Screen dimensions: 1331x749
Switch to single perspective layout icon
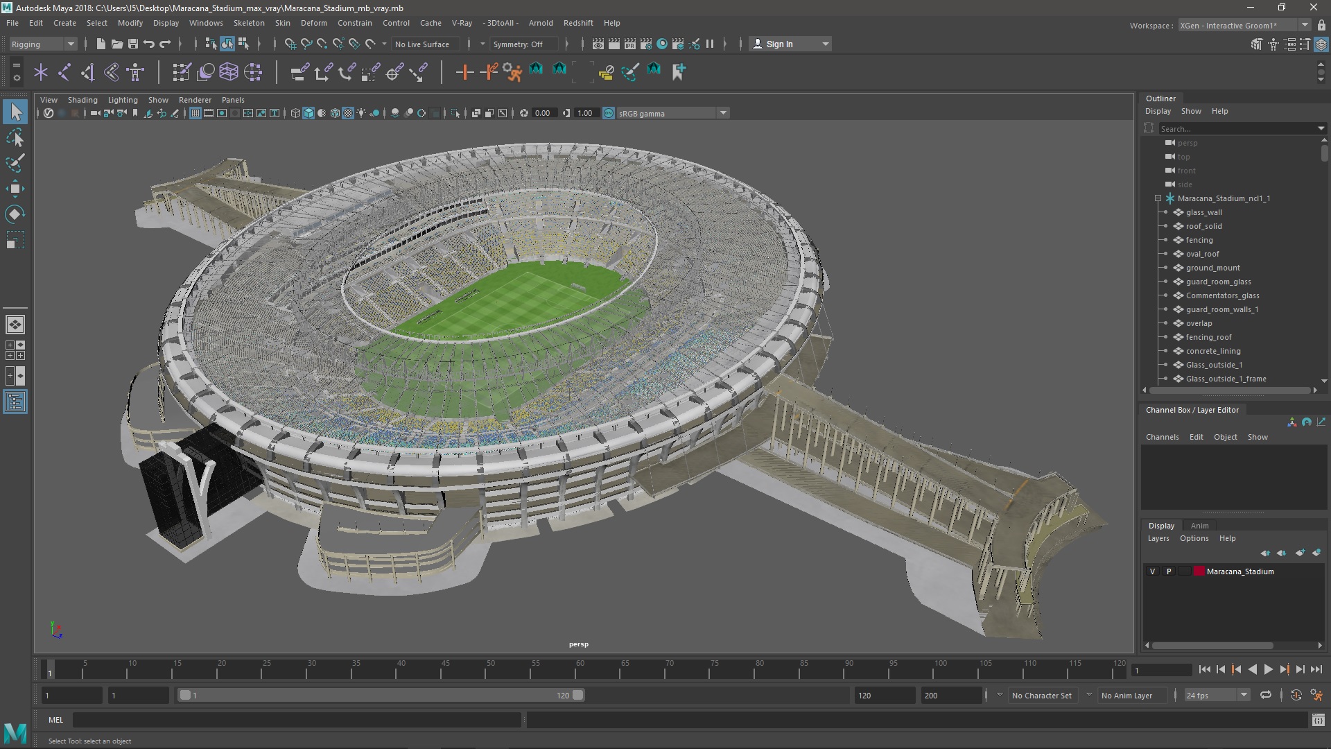coord(15,325)
